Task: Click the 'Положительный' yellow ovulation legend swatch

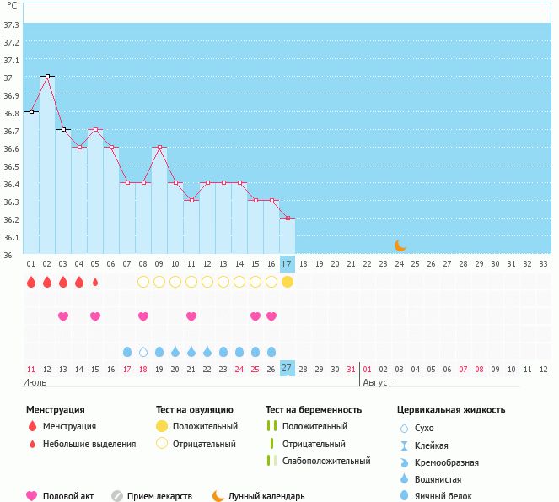Action: coord(162,427)
